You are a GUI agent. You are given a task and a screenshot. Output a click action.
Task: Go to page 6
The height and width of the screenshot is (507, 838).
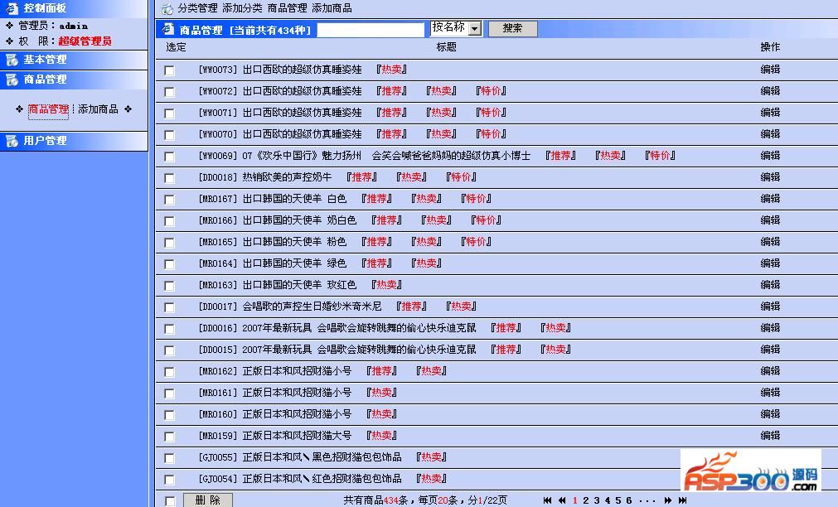click(x=628, y=500)
